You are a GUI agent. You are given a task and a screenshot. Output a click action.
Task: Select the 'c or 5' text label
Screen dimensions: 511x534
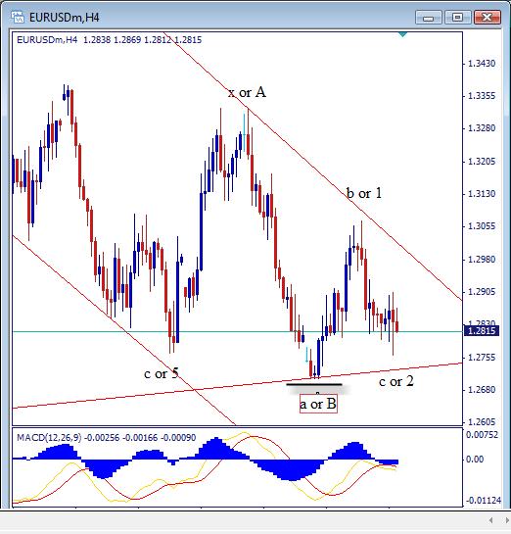tap(162, 373)
